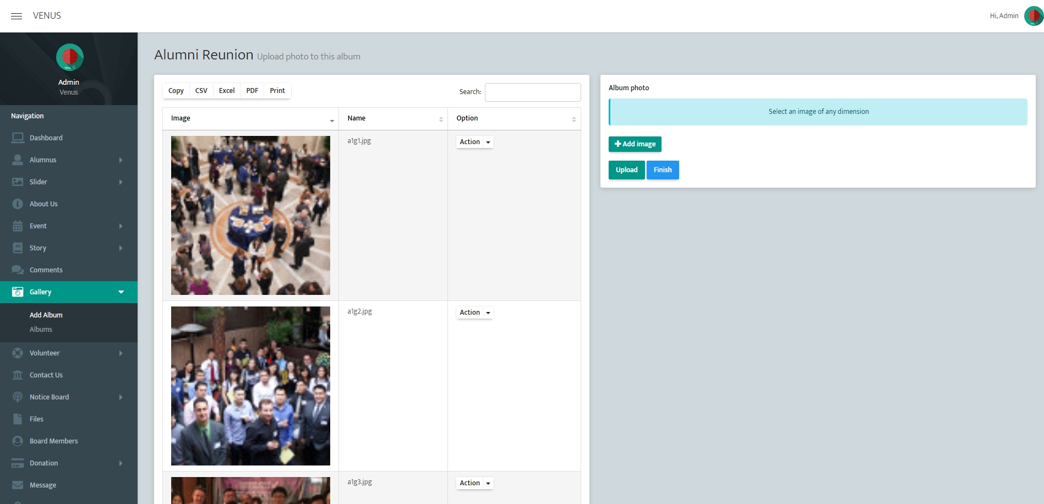Open Contact Us in sidebar

point(46,375)
